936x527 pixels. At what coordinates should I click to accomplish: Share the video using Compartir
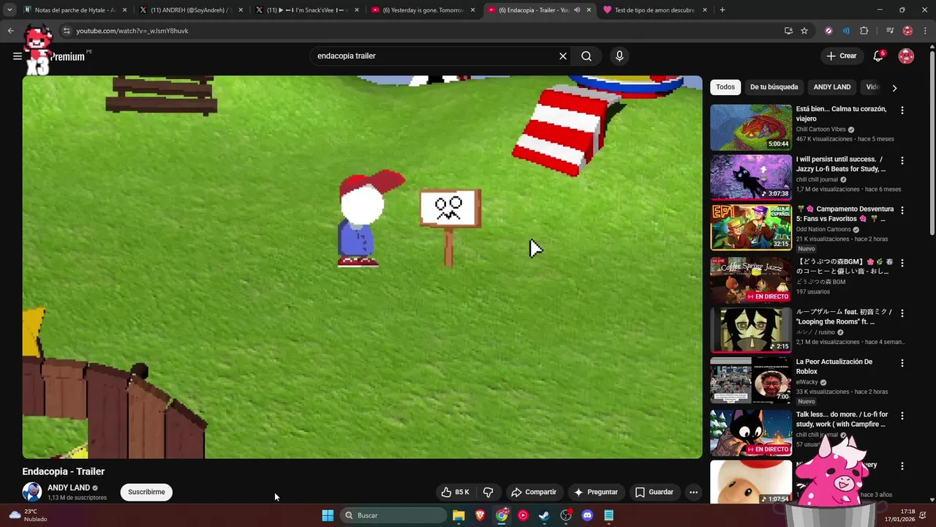click(534, 492)
